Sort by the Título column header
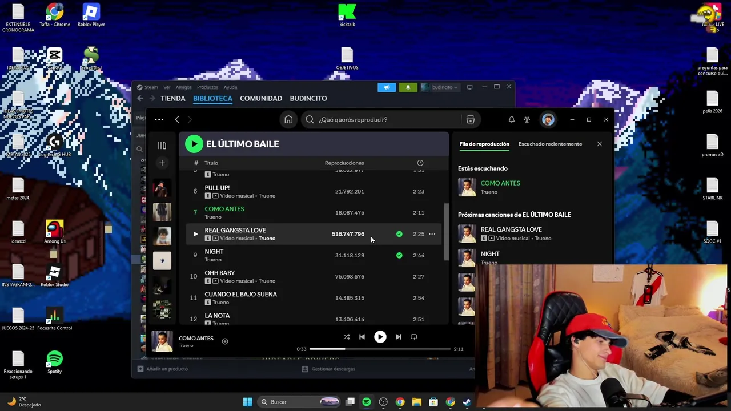The width and height of the screenshot is (731, 411). coord(211,163)
